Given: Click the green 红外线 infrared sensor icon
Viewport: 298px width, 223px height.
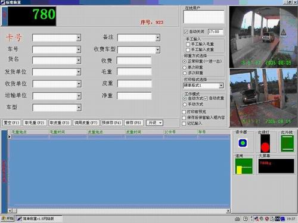Looking at the screenshot, I should [x=287, y=143].
